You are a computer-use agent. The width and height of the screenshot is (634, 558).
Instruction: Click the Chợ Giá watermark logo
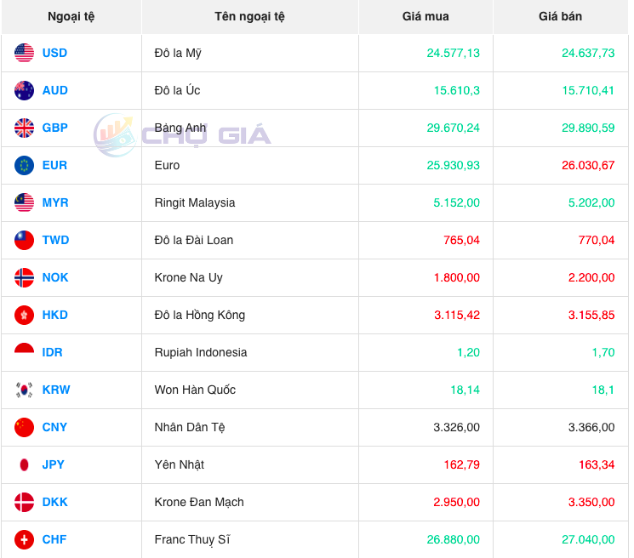(182, 135)
